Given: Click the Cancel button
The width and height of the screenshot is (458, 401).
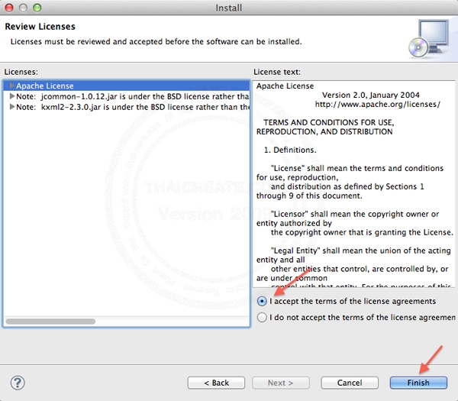Looking at the screenshot, I should (350, 383).
